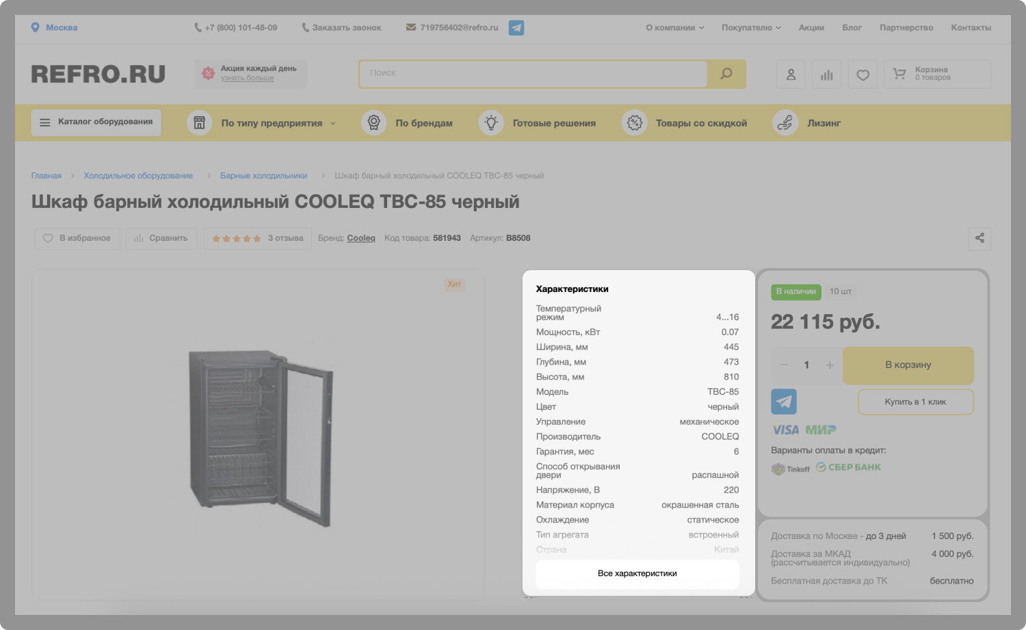Image resolution: width=1026 pixels, height=630 pixels.
Task: Click the 10 шт stock quantity badge
Action: 841,291
